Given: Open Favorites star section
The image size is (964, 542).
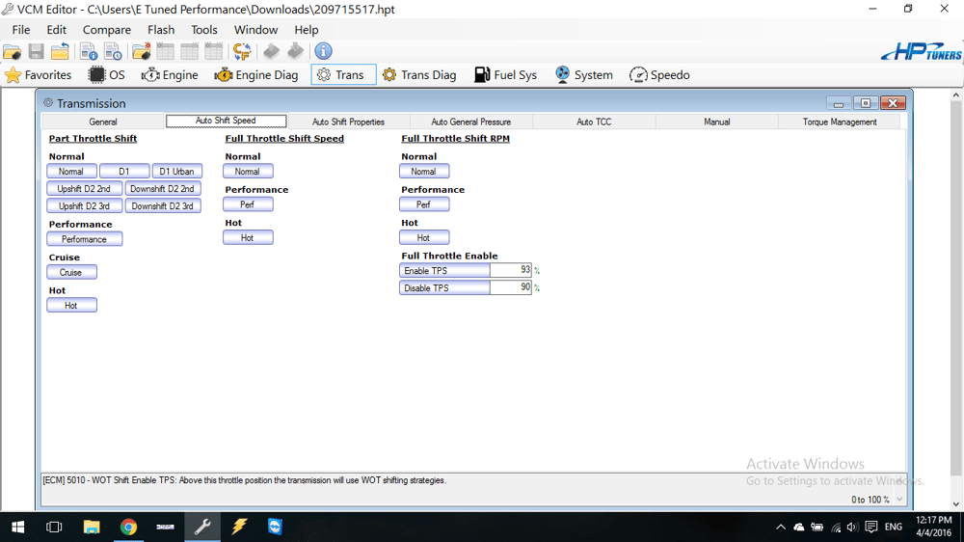Looking at the screenshot, I should (39, 74).
